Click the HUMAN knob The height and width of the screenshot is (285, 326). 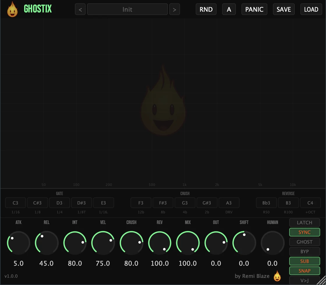click(x=272, y=243)
